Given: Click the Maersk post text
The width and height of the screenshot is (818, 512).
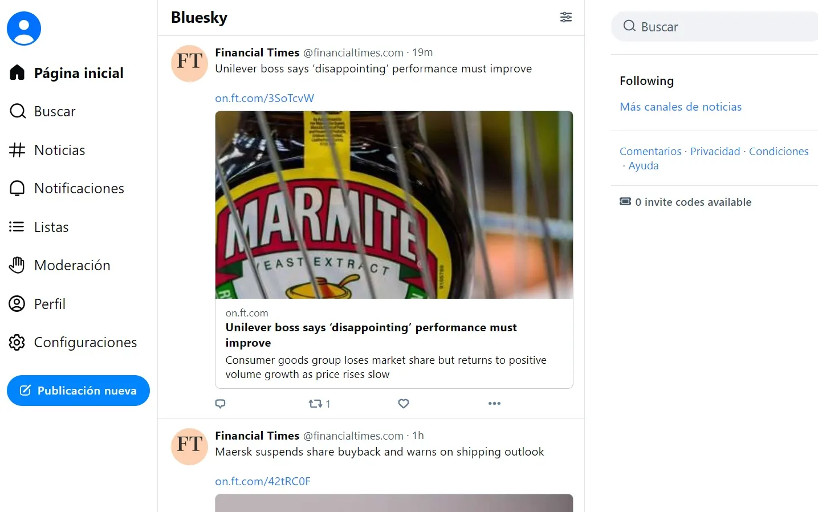Looking at the screenshot, I should [380, 452].
